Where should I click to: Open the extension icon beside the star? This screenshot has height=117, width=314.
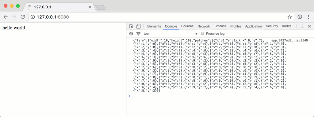click(300, 17)
